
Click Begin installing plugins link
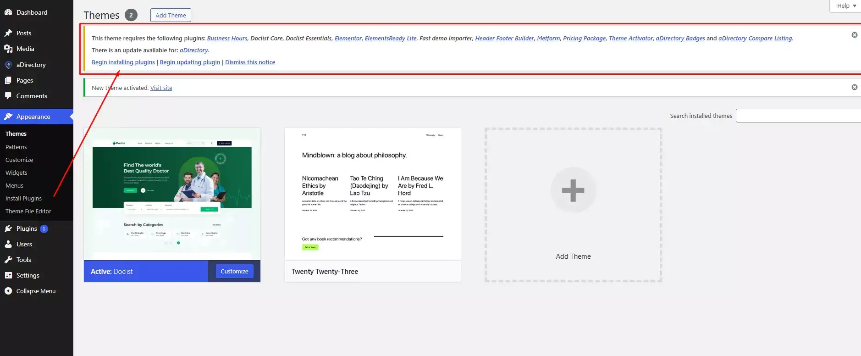123,62
